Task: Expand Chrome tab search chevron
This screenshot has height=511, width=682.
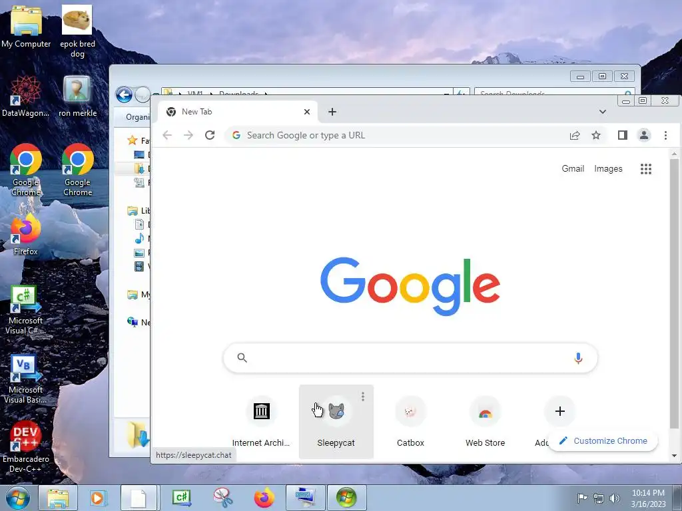Action: (602, 112)
